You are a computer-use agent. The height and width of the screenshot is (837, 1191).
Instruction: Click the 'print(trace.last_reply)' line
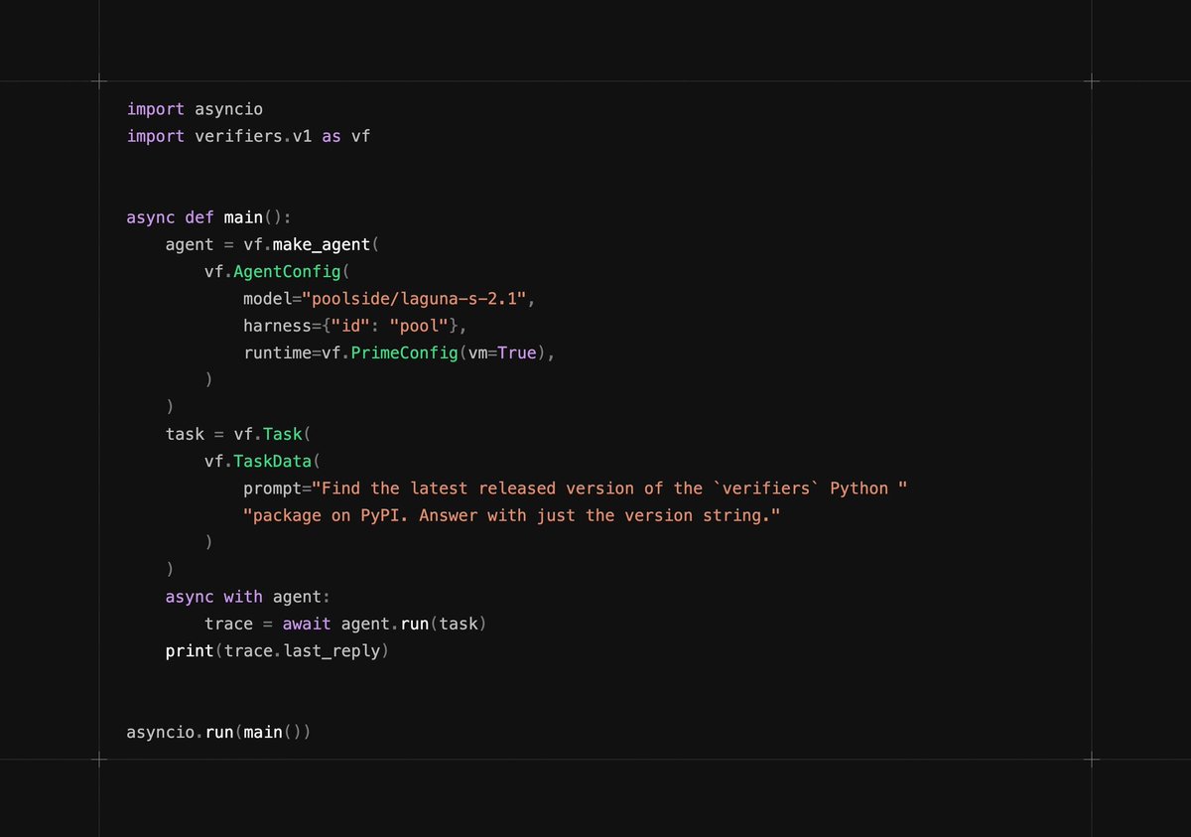[x=277, y=651]
